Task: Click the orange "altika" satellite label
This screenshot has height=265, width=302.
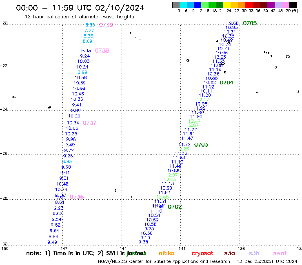Action: coord(167,253)
